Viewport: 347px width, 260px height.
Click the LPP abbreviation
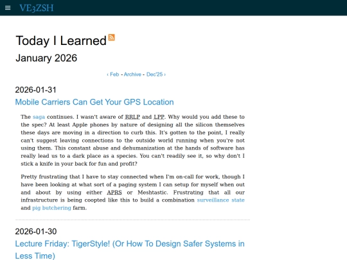[x=159, y=117]
